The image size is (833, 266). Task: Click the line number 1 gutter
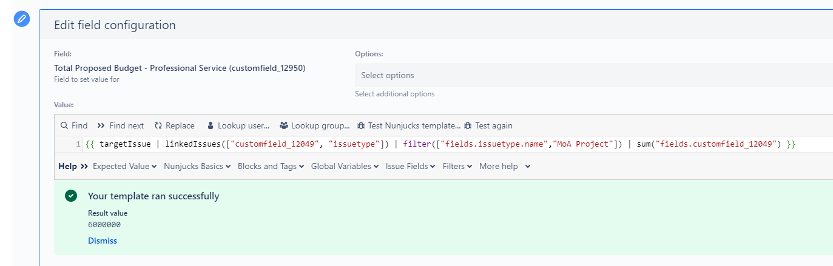coord(78,144)
